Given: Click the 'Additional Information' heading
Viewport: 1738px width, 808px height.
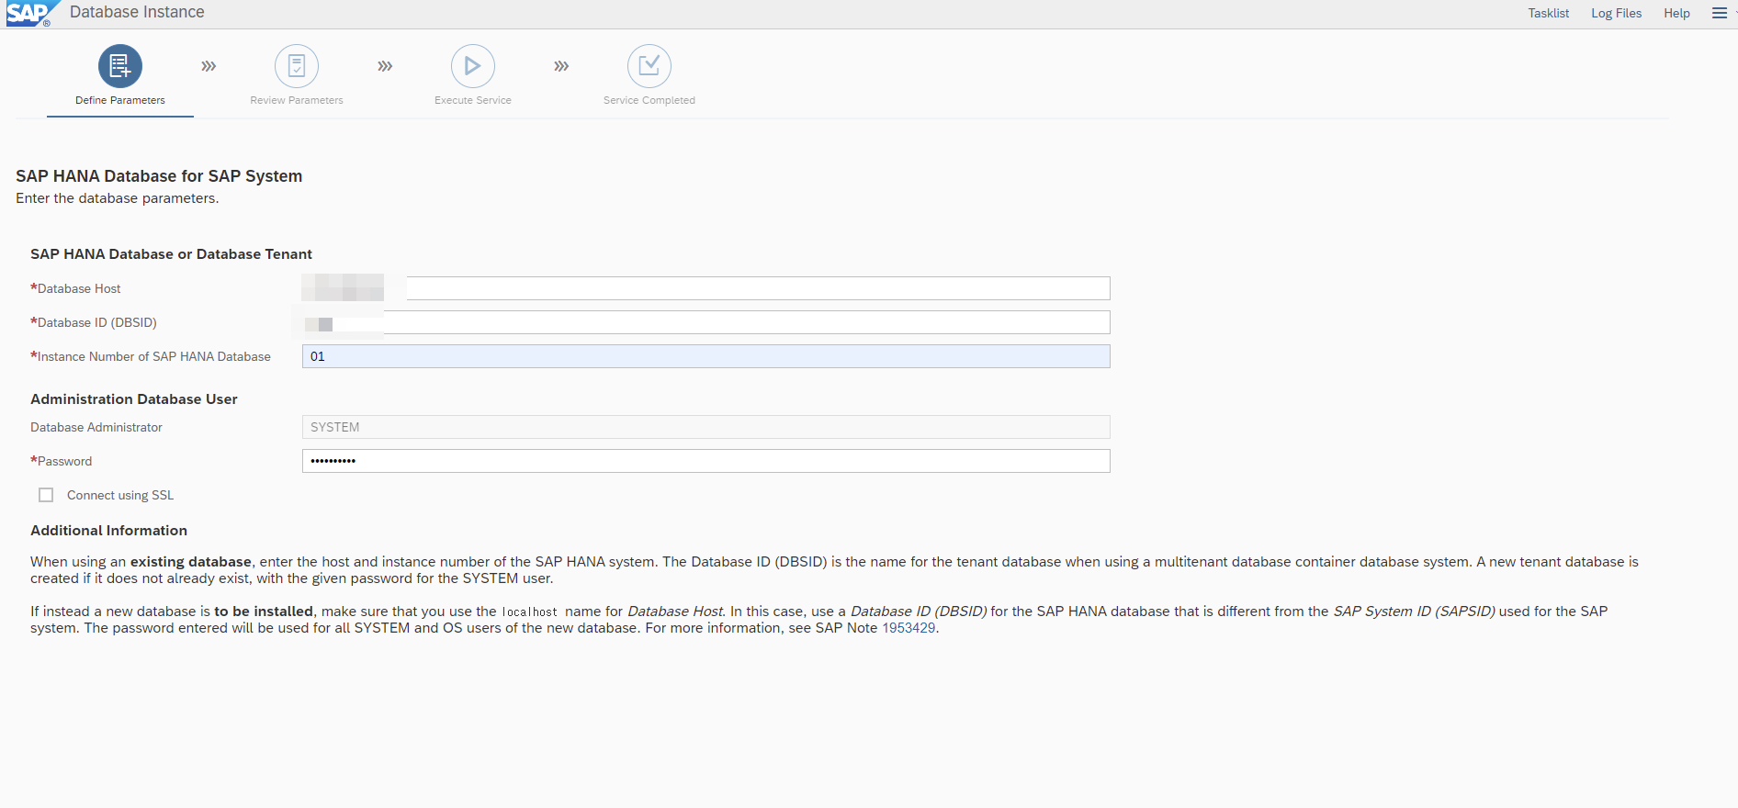Looking at the screenshot, I should [108, 531].
